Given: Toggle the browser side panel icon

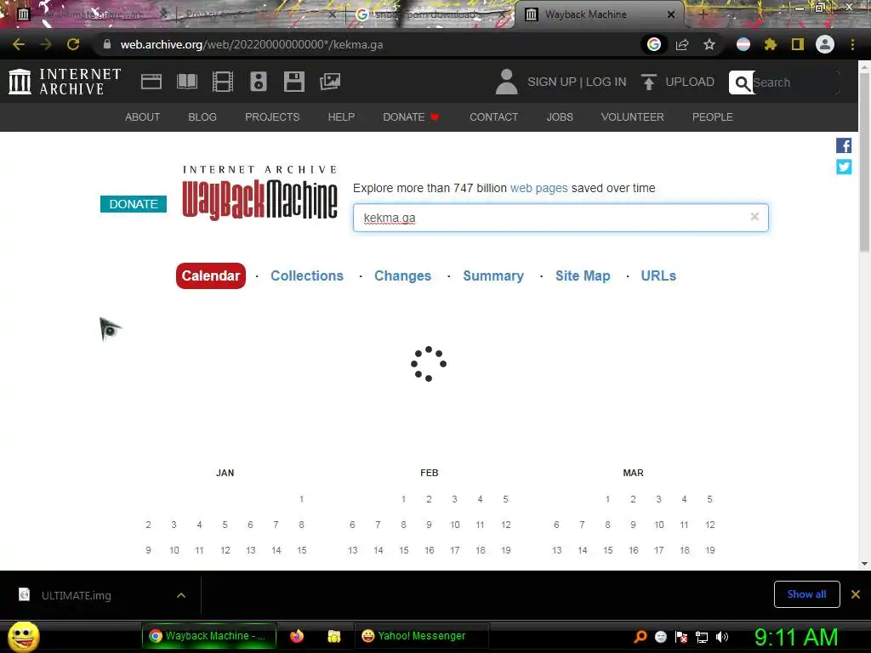Looking at the screenshot, I should coord(798,44).
